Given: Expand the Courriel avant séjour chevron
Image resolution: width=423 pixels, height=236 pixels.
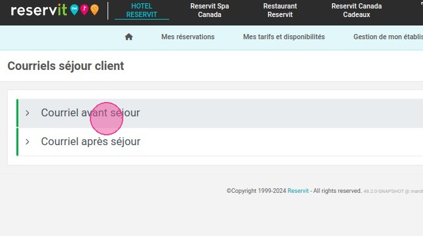Looking at the screenshot, I should 28,113.
